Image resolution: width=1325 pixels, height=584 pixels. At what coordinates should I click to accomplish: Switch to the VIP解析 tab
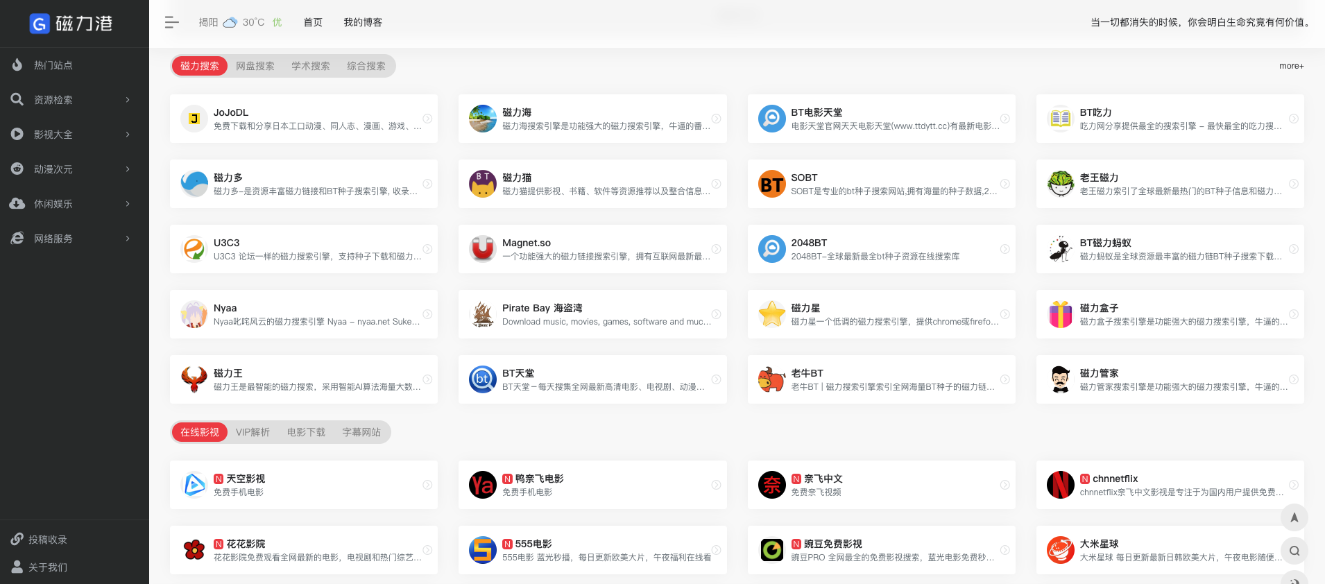(253, 432)
